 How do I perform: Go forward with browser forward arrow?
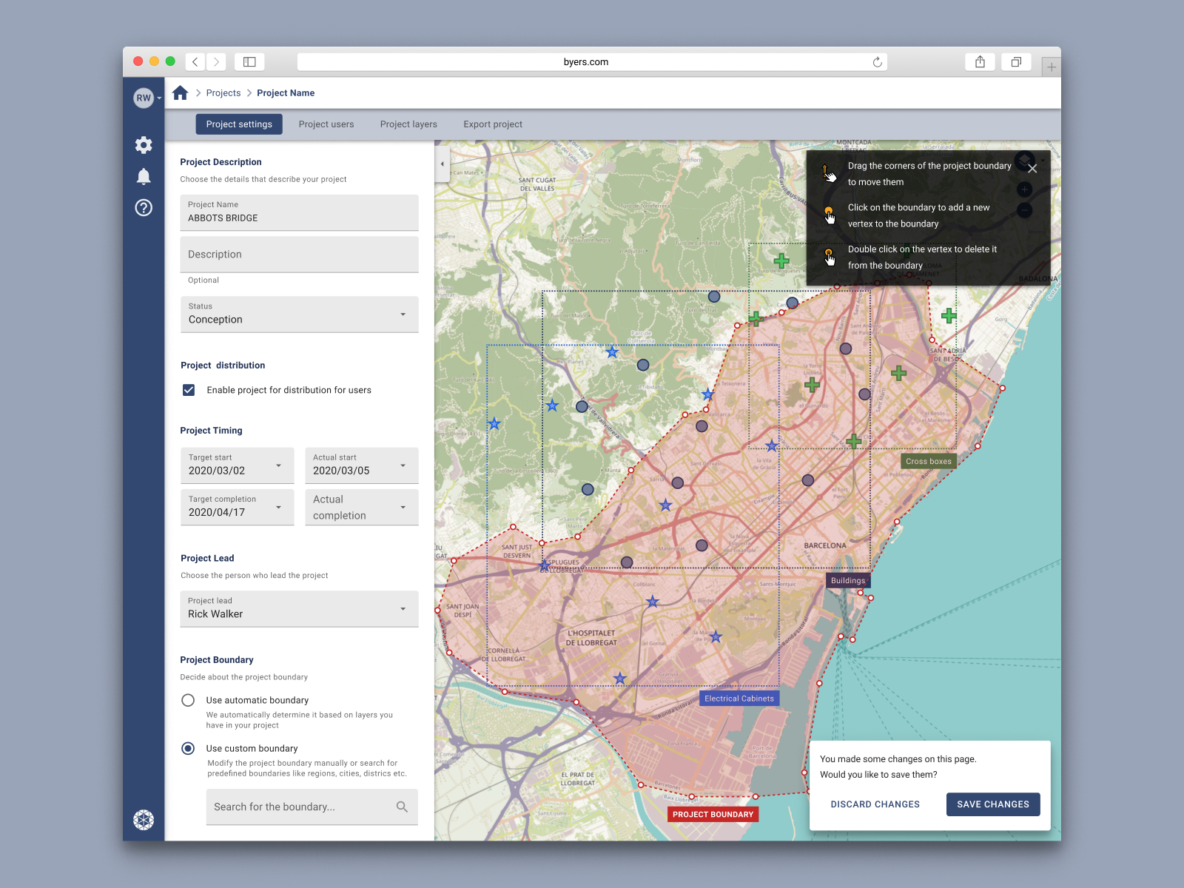[x=216, y=62]
